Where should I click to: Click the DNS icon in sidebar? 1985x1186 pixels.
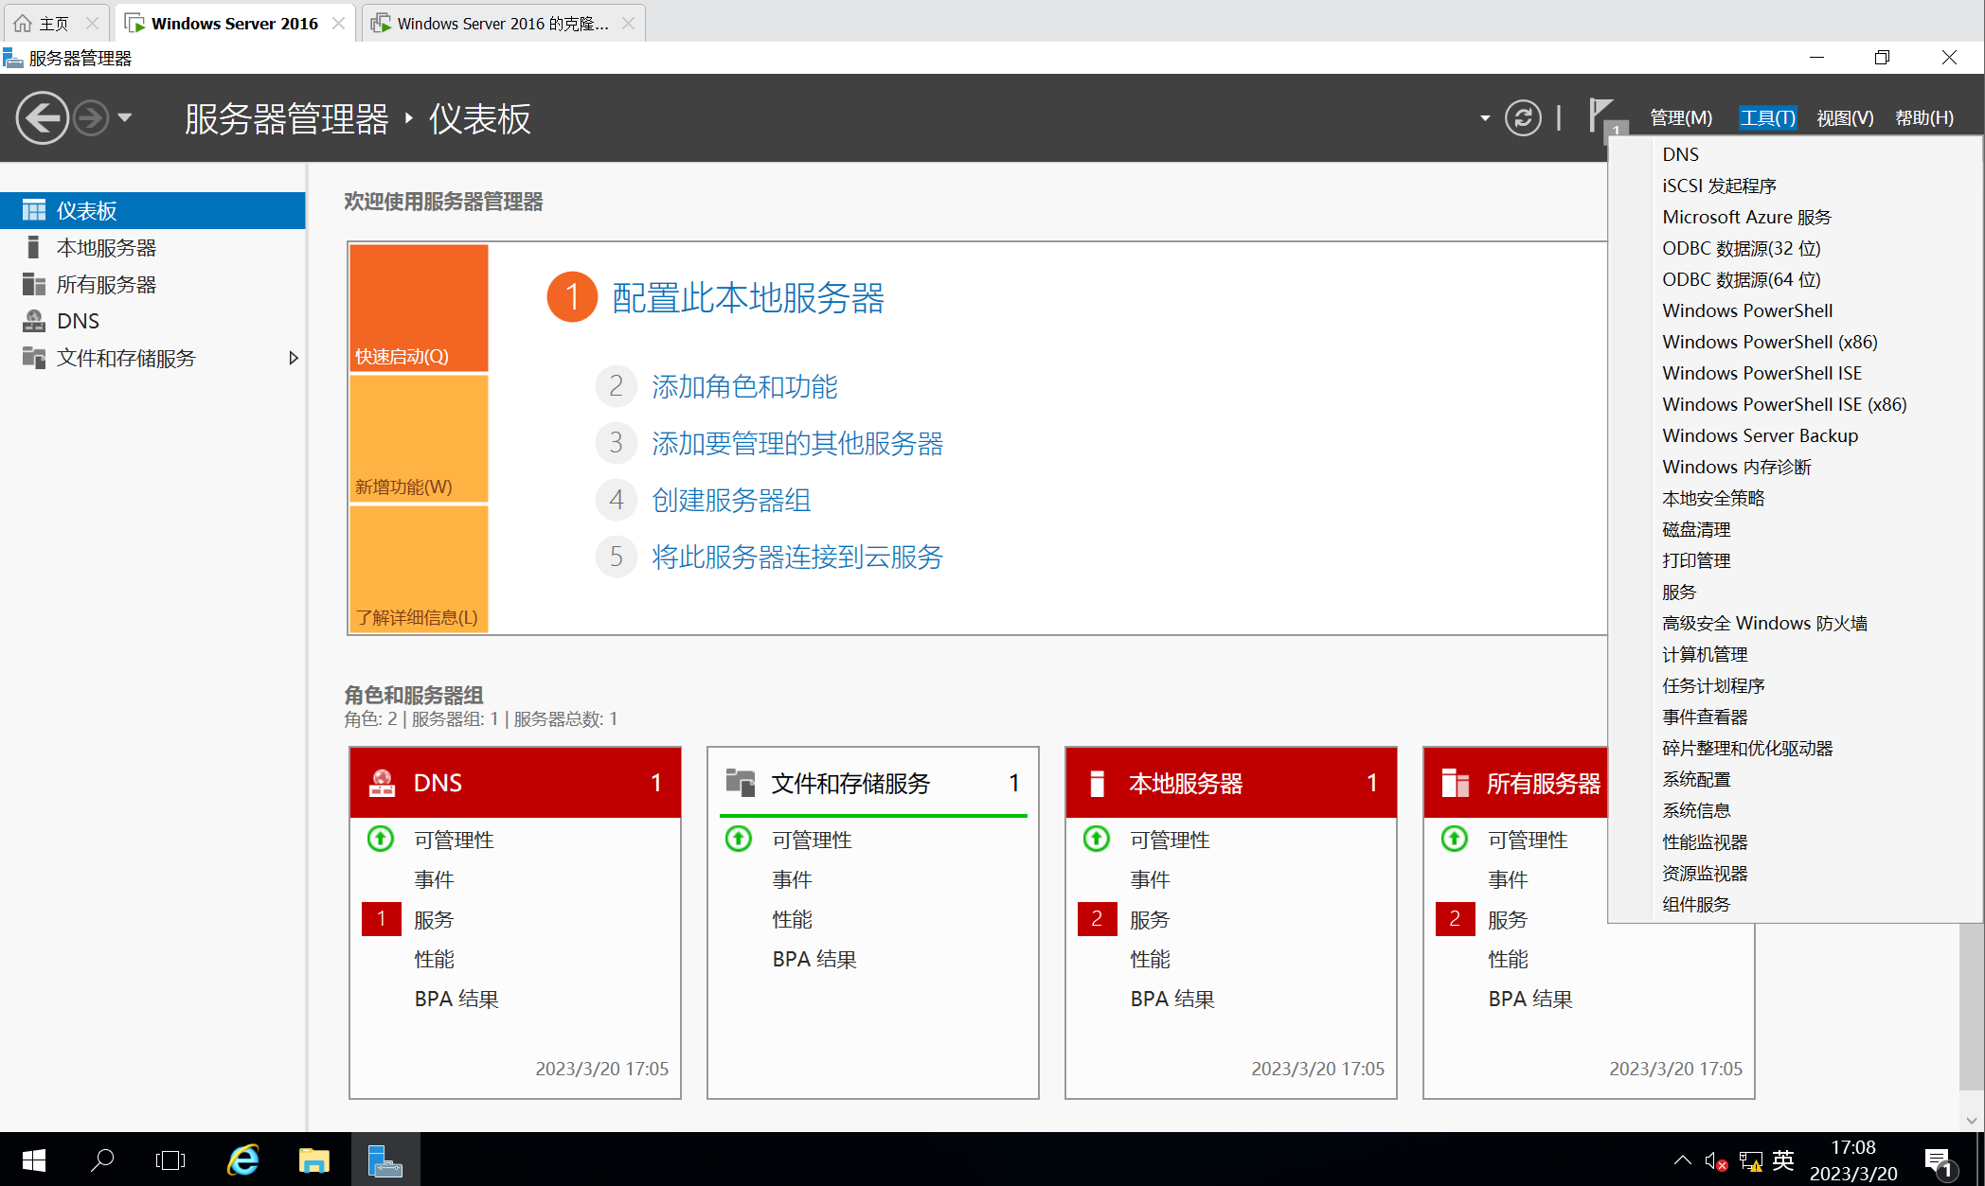tap(34, 321)
